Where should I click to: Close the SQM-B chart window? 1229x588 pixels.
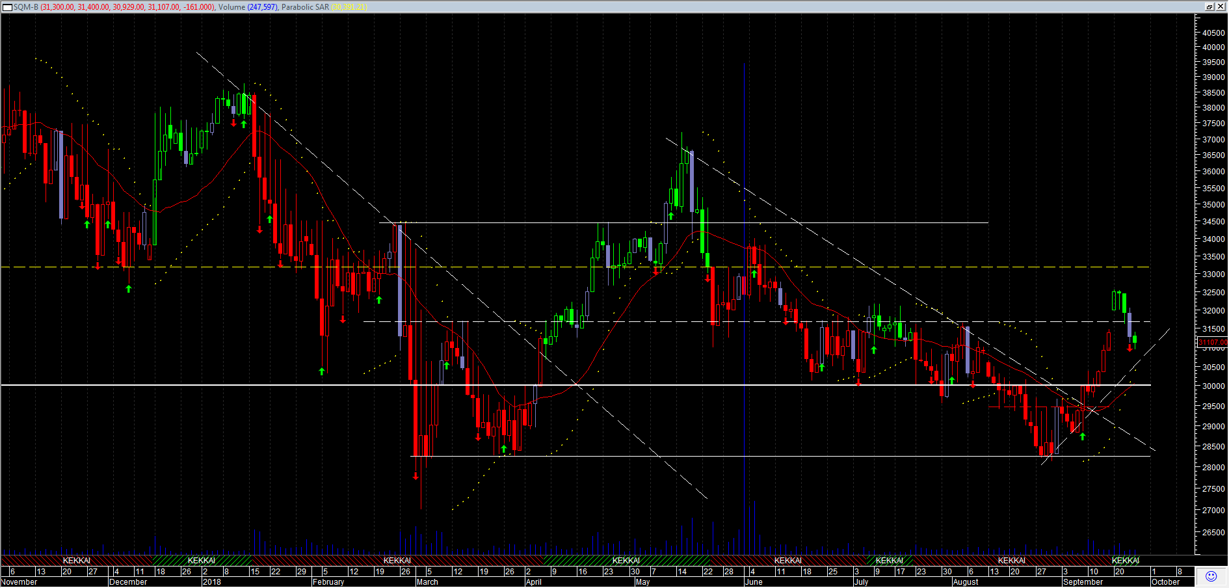(1220, 7)
